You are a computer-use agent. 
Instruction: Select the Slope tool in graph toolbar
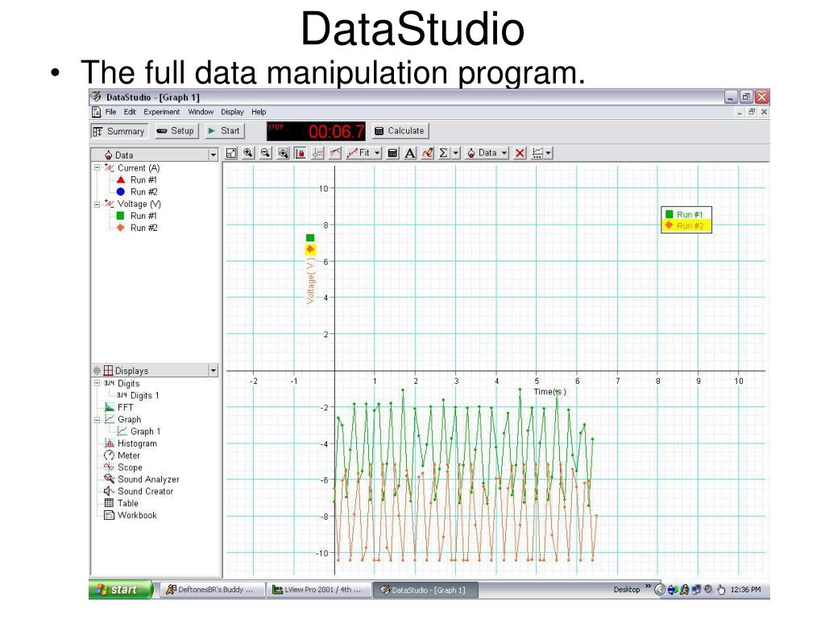(x=334, y=153)
